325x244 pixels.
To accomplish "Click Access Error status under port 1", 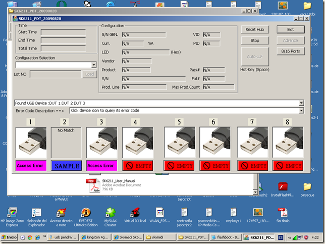I will click(x=31, y=166).
